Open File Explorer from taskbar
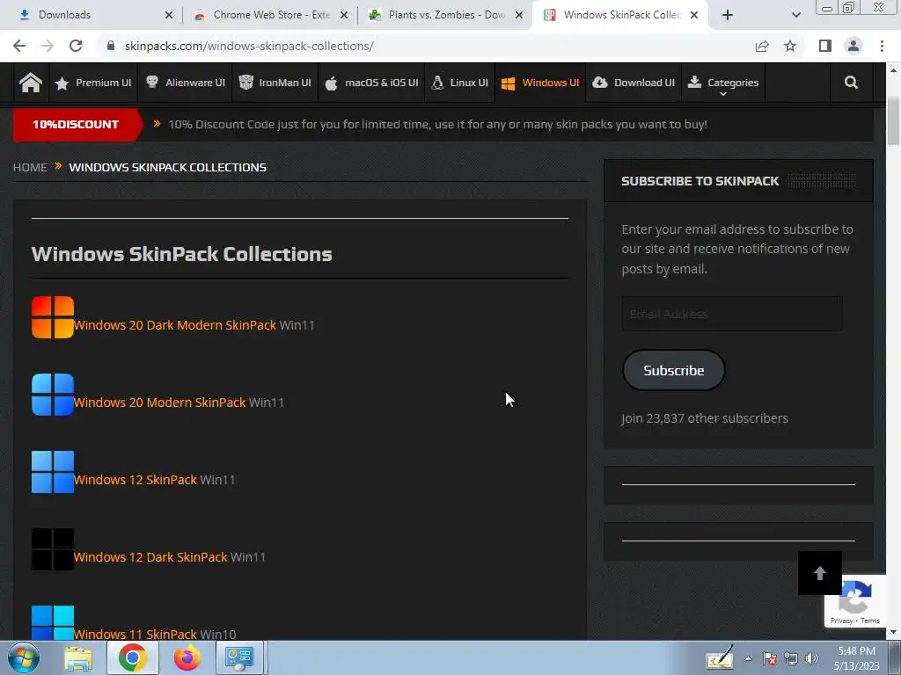 78,657
